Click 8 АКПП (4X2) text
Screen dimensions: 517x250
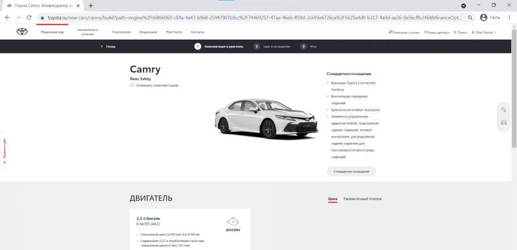(148, 224)
